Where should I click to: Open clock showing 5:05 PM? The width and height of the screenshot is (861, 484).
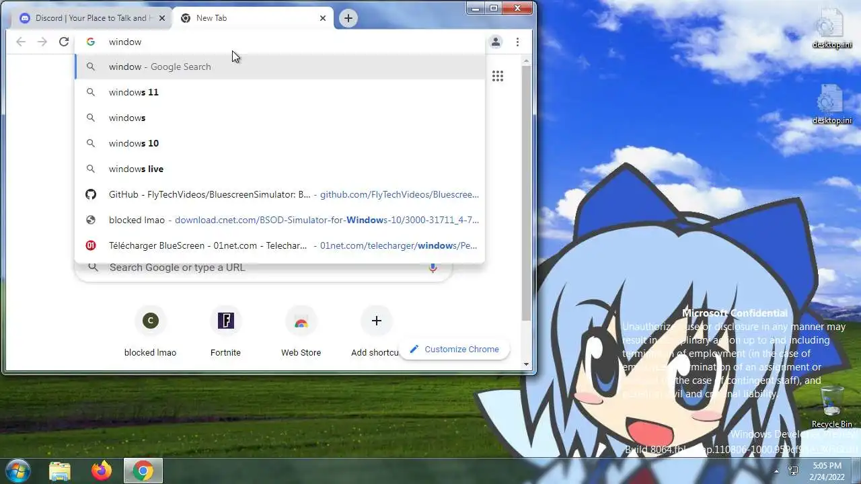[x=827, y=471]
